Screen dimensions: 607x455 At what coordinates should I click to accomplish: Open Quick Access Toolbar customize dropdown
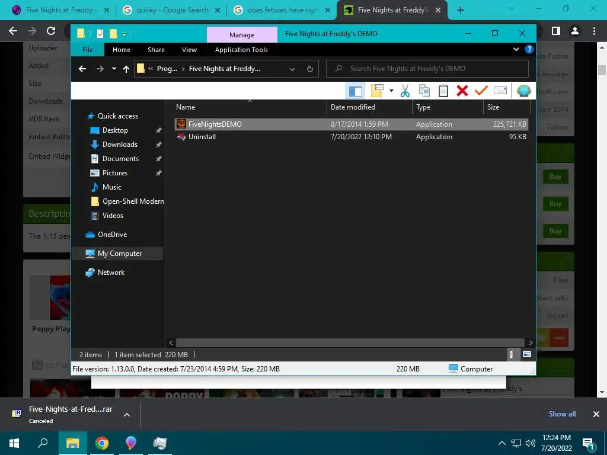124,34
